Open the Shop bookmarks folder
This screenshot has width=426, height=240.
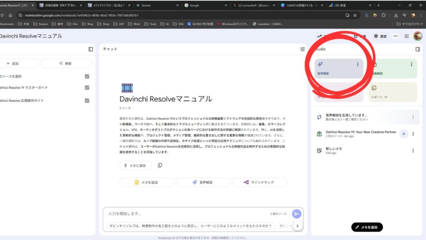pos(103,24)
